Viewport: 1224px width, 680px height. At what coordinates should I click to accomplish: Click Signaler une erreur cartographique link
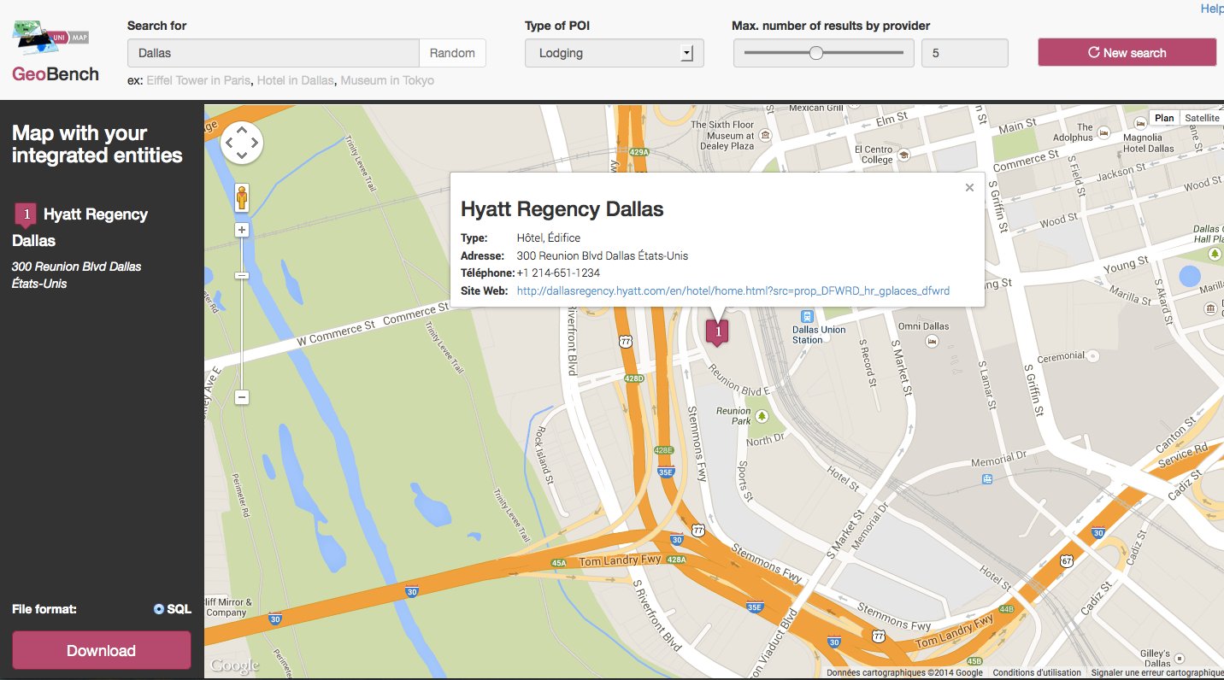click(x=1157, y=673)
